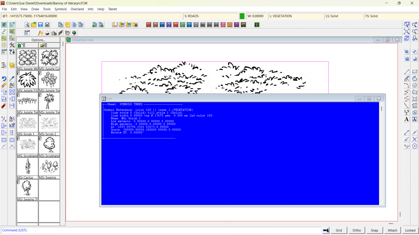Click the green current color swatch
This screenshot has width=419, height=235.
point(242,16)
